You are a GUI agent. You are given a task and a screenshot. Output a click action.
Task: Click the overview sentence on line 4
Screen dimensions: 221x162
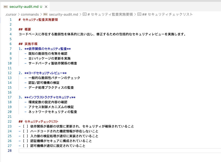(102, 34)
